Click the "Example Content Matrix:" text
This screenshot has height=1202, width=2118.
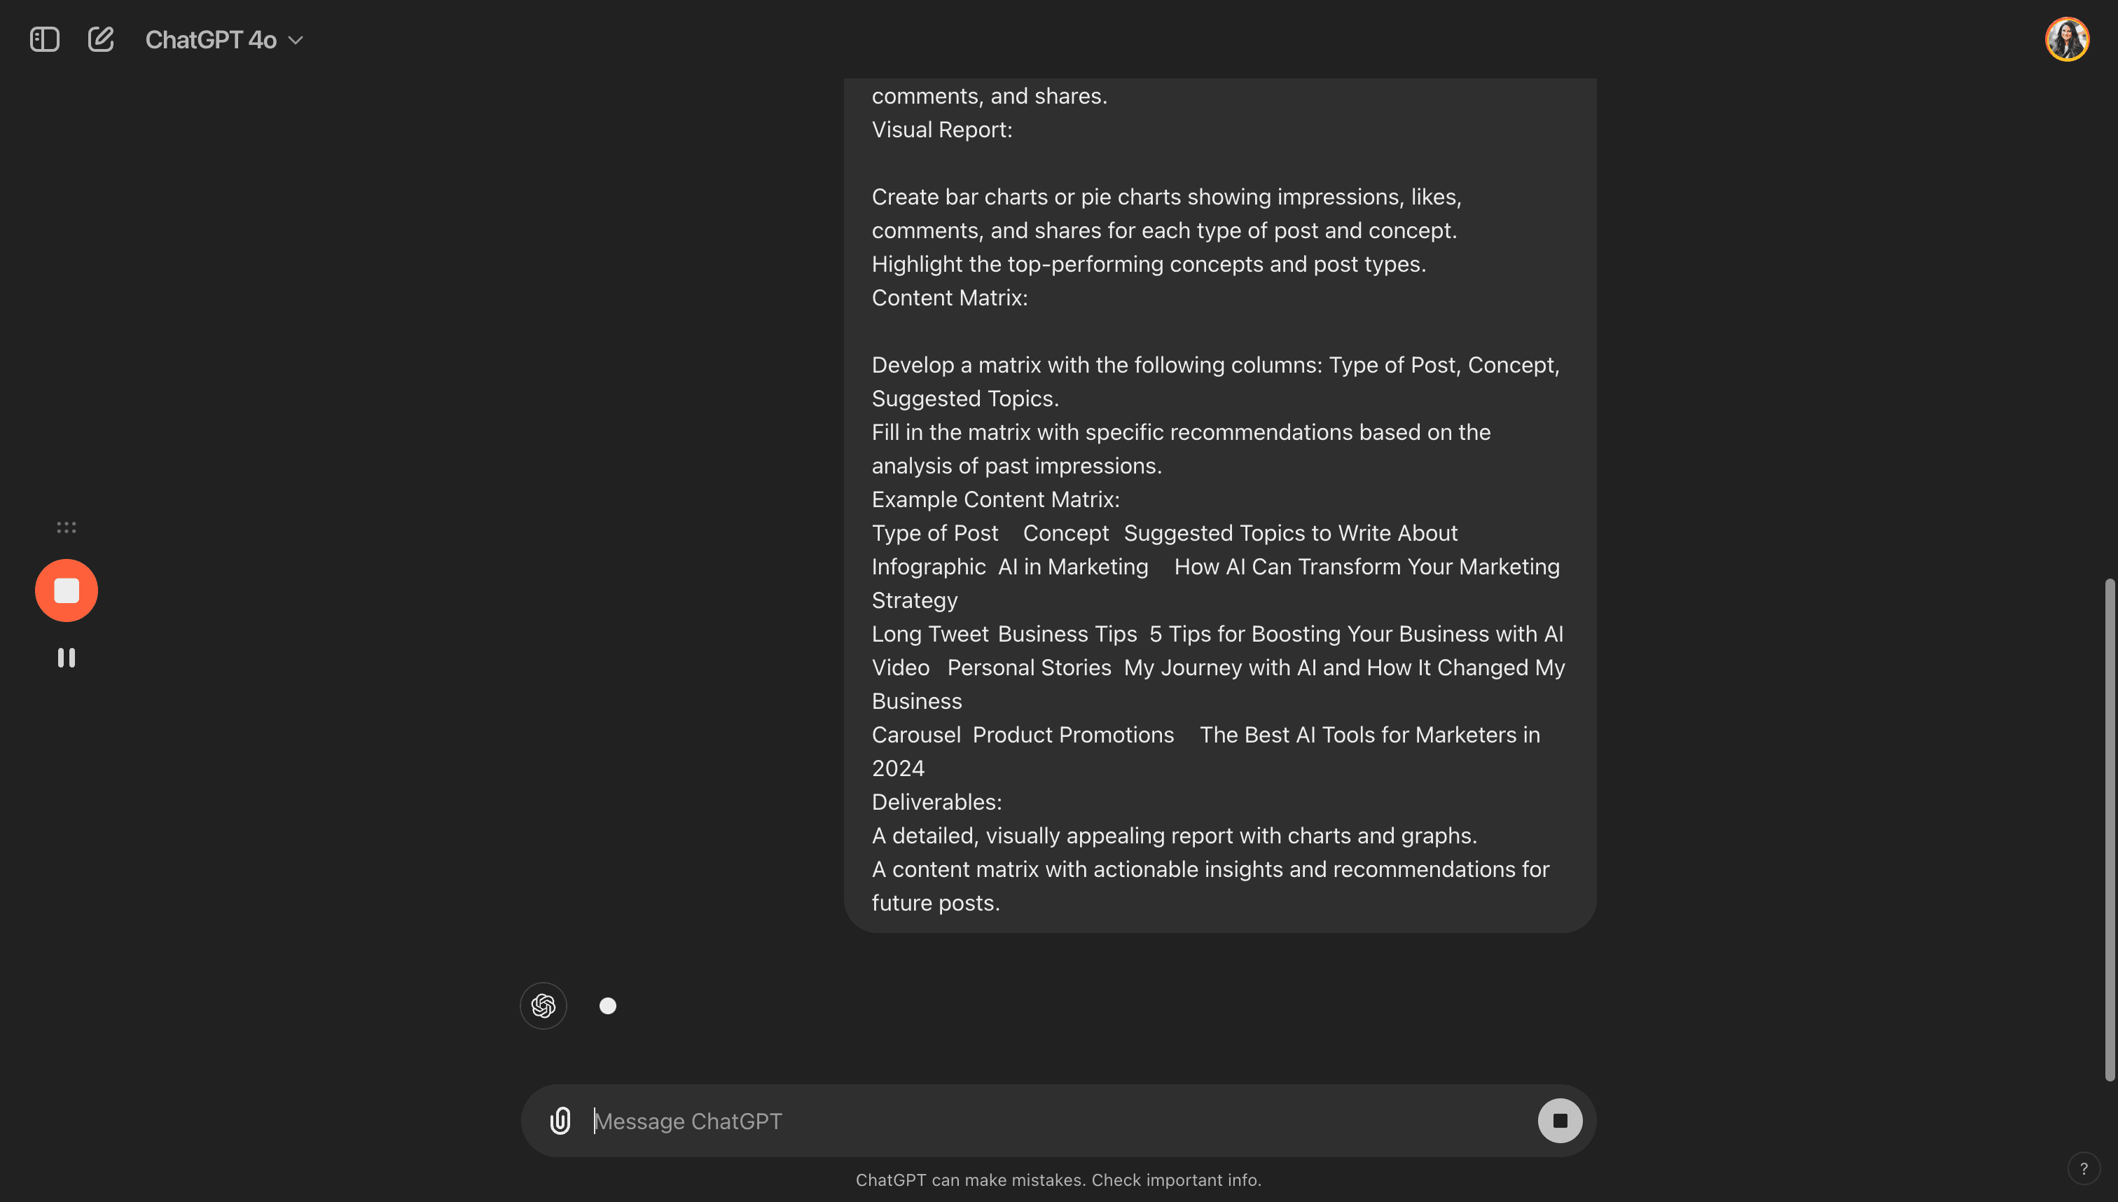point(995,499)
